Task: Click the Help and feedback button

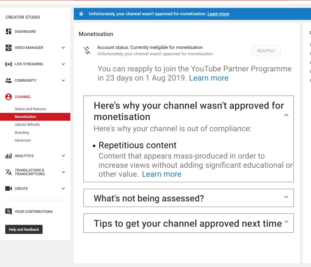Action: tap(24, 229)
